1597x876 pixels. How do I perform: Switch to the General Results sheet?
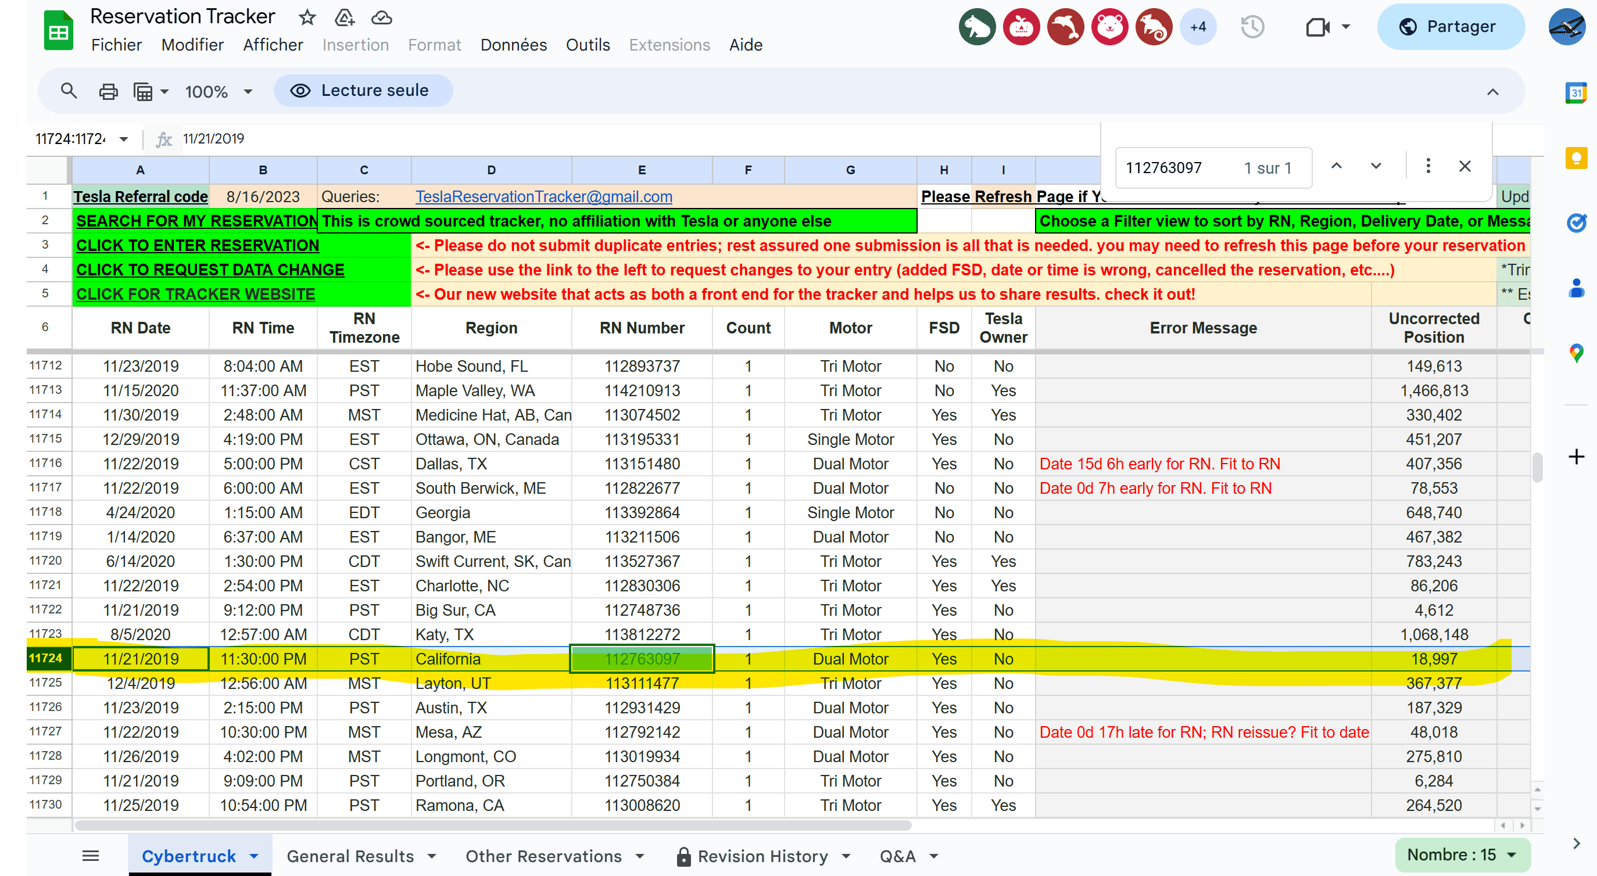tap(350, 856)
